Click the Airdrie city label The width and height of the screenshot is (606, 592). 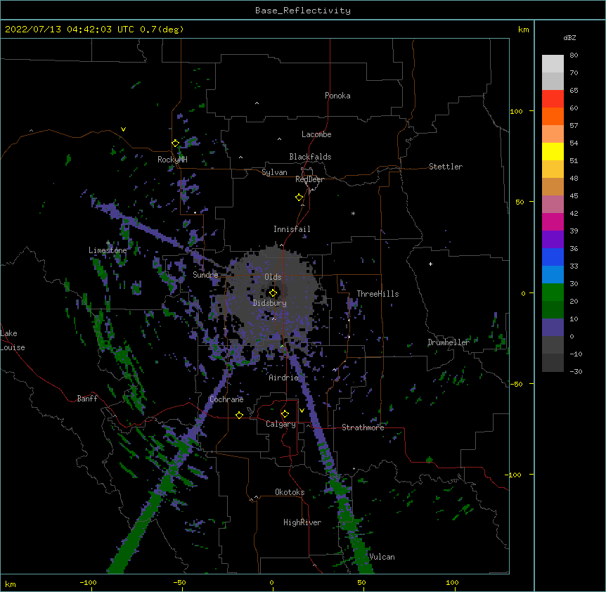(x=284, y=378)
